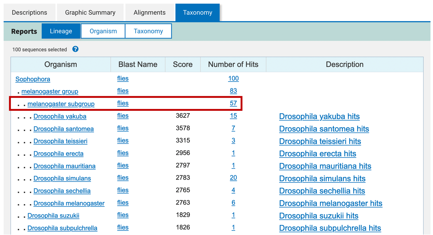Click the flies link in Sophophora row
The width and height of the screenshot is (433, 235).
pos(123,79)
